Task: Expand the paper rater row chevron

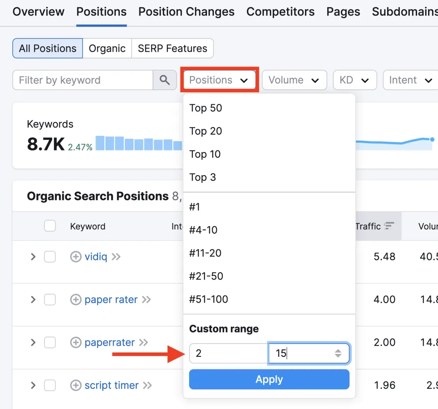Action: 33,300
